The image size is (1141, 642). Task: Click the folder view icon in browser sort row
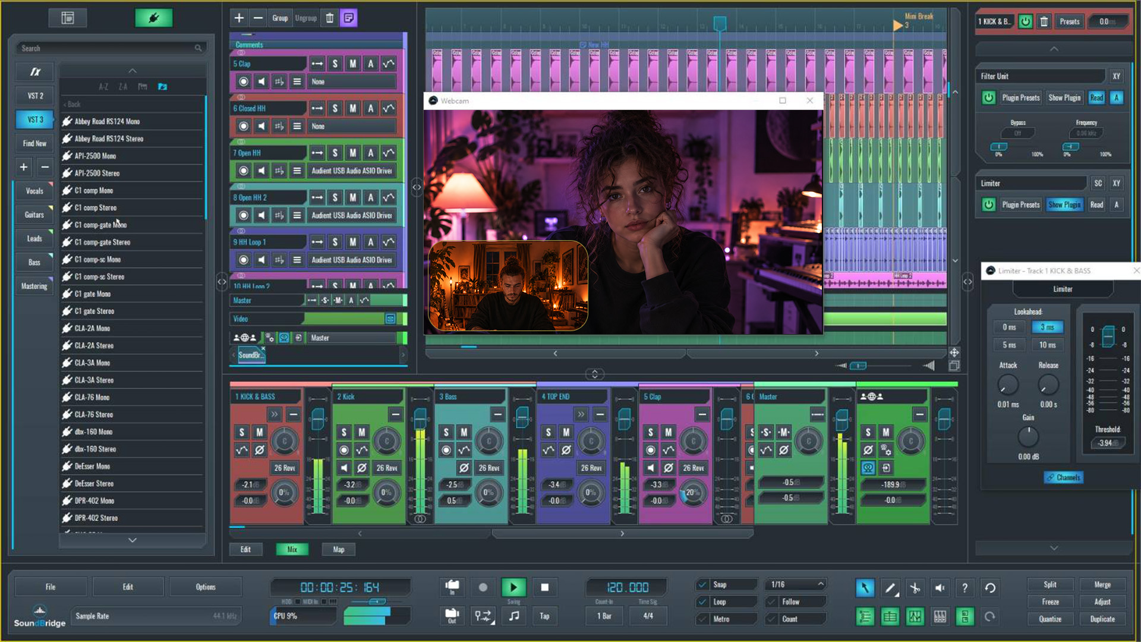click(x=162, y=87)
